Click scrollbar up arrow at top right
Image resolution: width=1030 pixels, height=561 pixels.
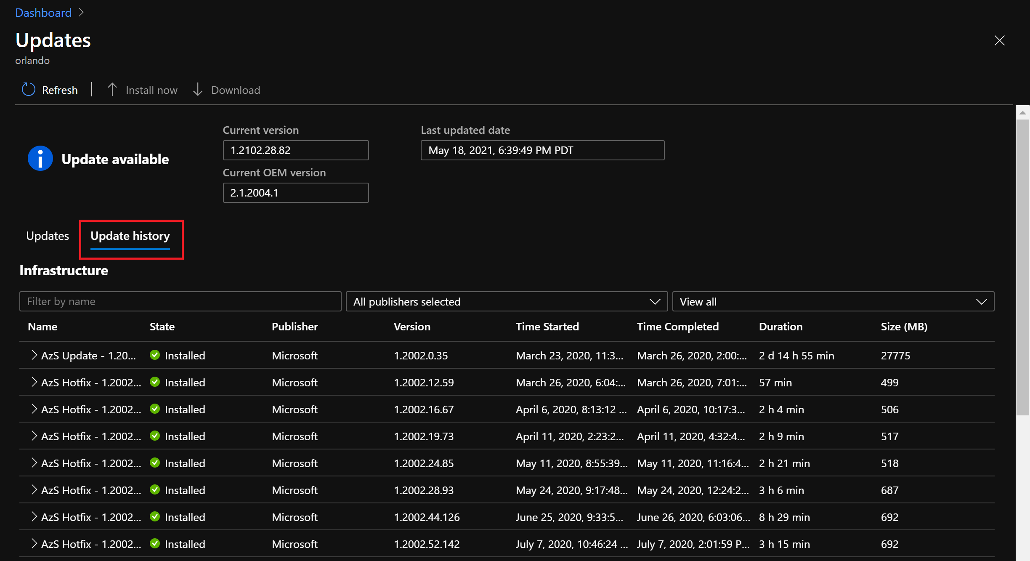click(1022, 113)
